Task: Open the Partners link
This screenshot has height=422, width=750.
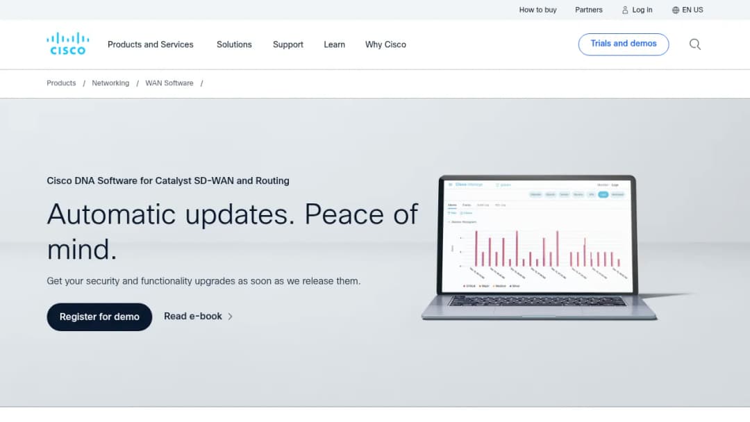Action: point(589,10)
